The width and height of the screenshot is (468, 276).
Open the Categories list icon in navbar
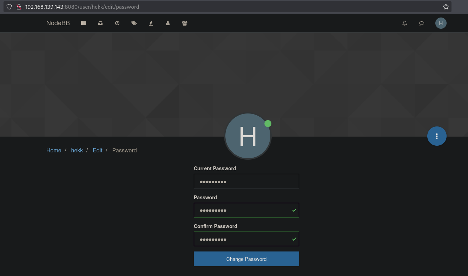point(84,23)
